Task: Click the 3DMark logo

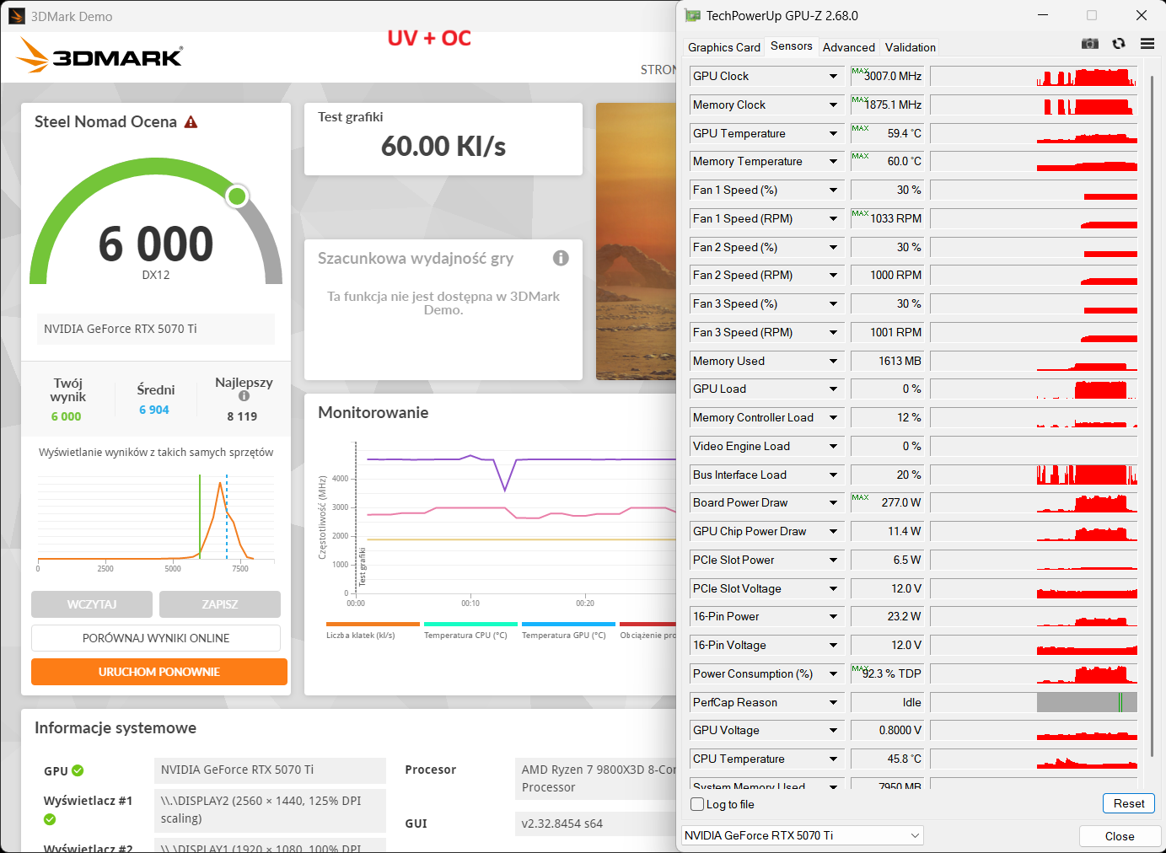Action: (99, 56)
